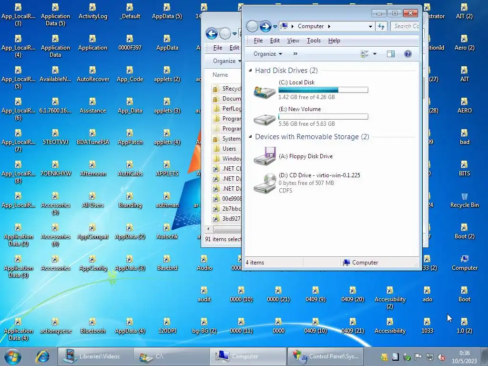Select the Autochk desktop shortcut
488x366 pixels.
click(x=167, y=232)
